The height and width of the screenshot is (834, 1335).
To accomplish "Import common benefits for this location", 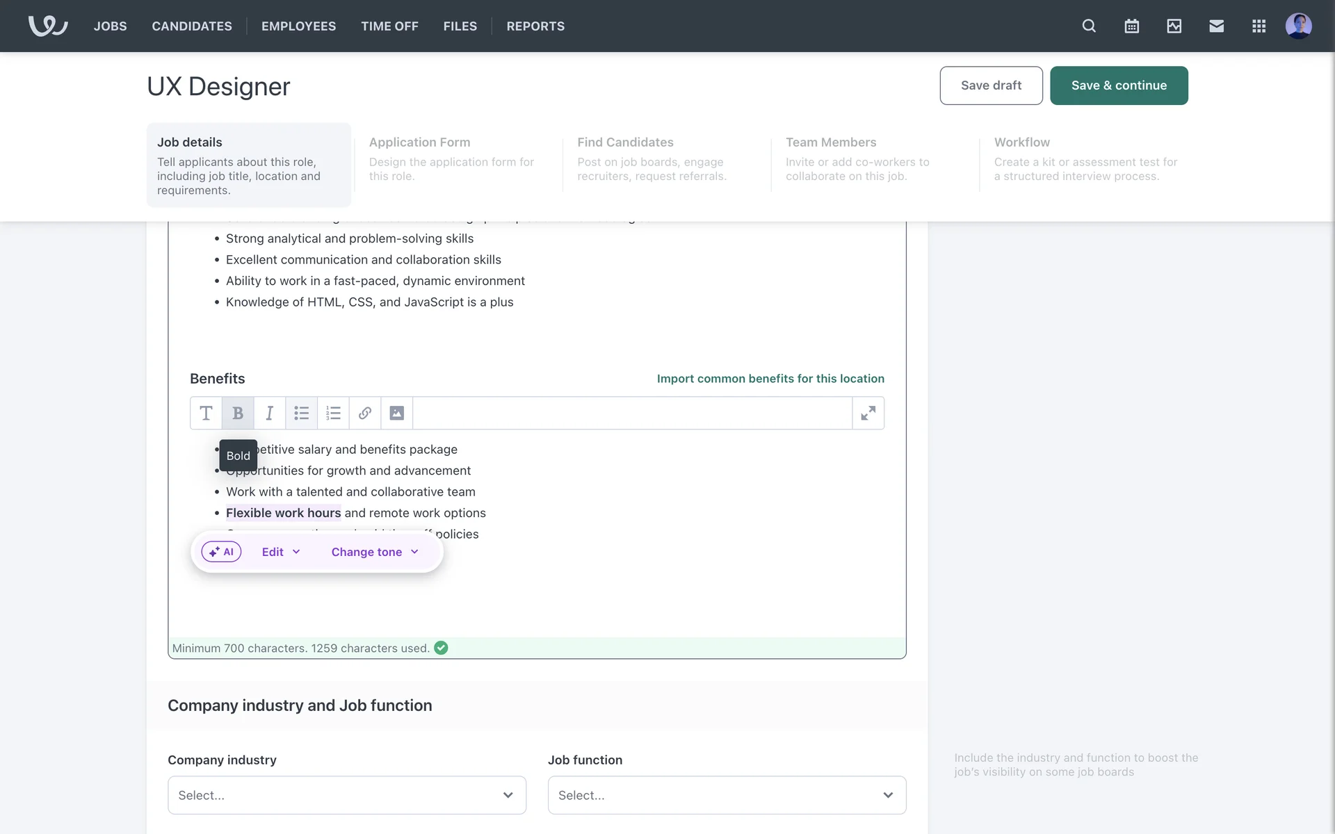I will tap(770, 379).
